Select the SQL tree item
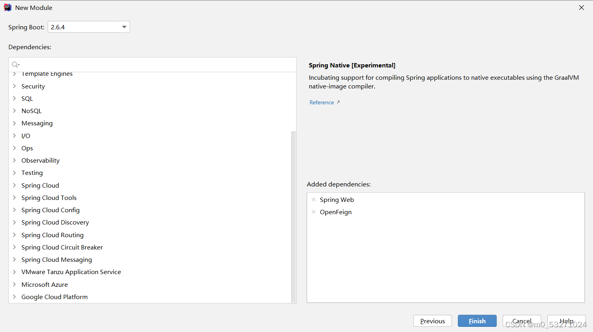593x332 pixels. (x=27, y=98)
